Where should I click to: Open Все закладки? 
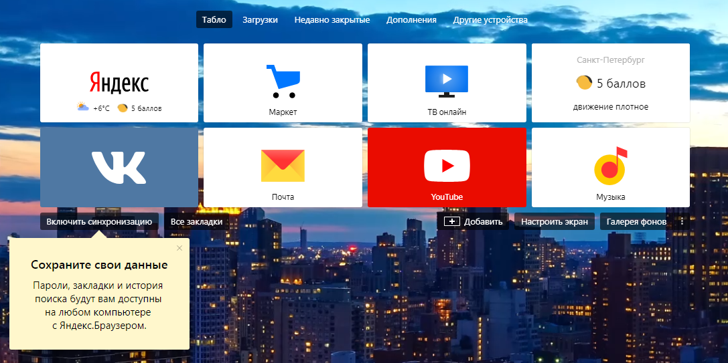tap(196, 221)
